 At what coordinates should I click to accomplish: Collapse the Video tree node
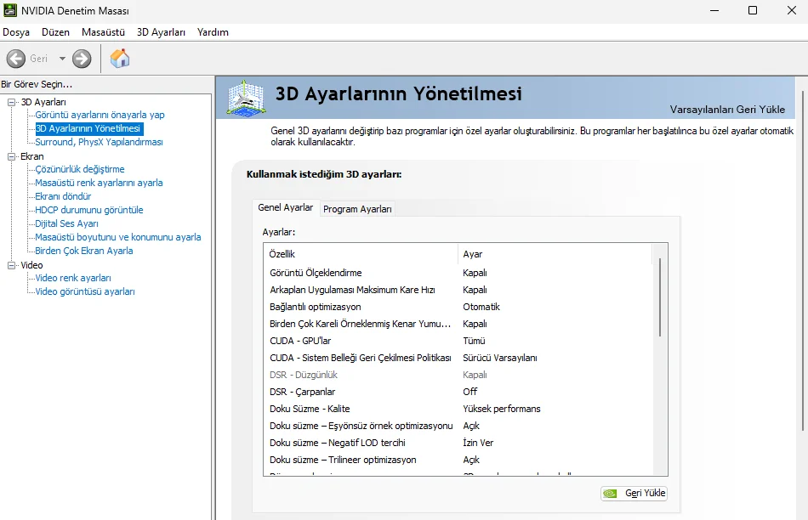click(x=11, y=265)
